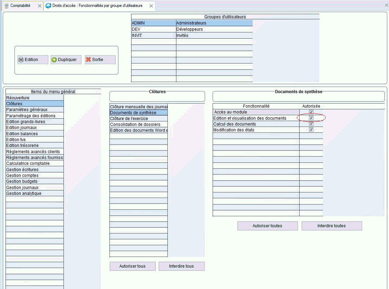Toggle the Calcul des documents checkbox
Screen dimensions: 389x289
(x=311, y=124)
